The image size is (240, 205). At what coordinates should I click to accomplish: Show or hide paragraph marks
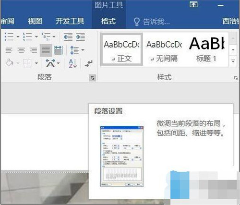89,63
